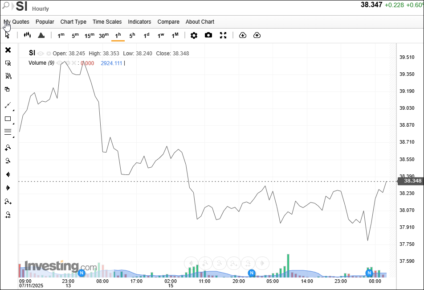Open the About Chart menu
424x290 pixels.
click(200, 22)
